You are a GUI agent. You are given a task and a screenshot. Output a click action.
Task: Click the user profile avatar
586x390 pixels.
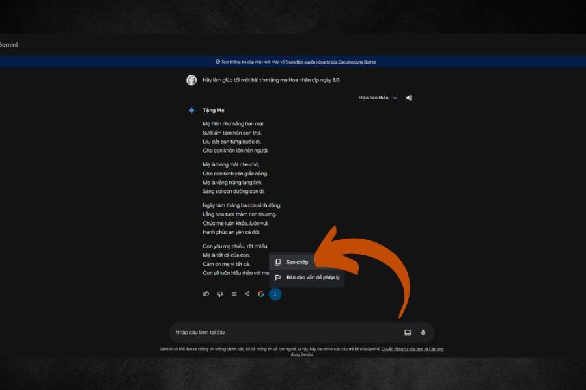pos(191,80)
